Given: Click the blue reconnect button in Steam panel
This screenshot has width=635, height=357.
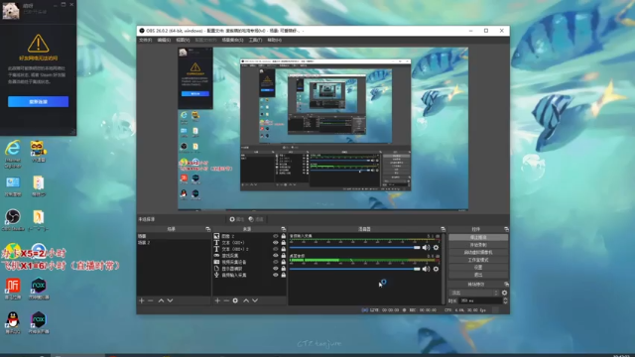Looking at the screenshot, I should [x=38, y=101].
